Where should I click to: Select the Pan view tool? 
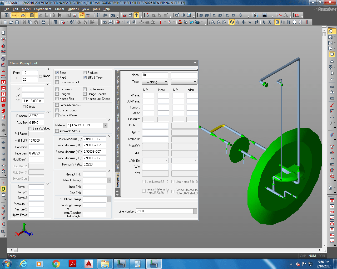pos(244,22)
